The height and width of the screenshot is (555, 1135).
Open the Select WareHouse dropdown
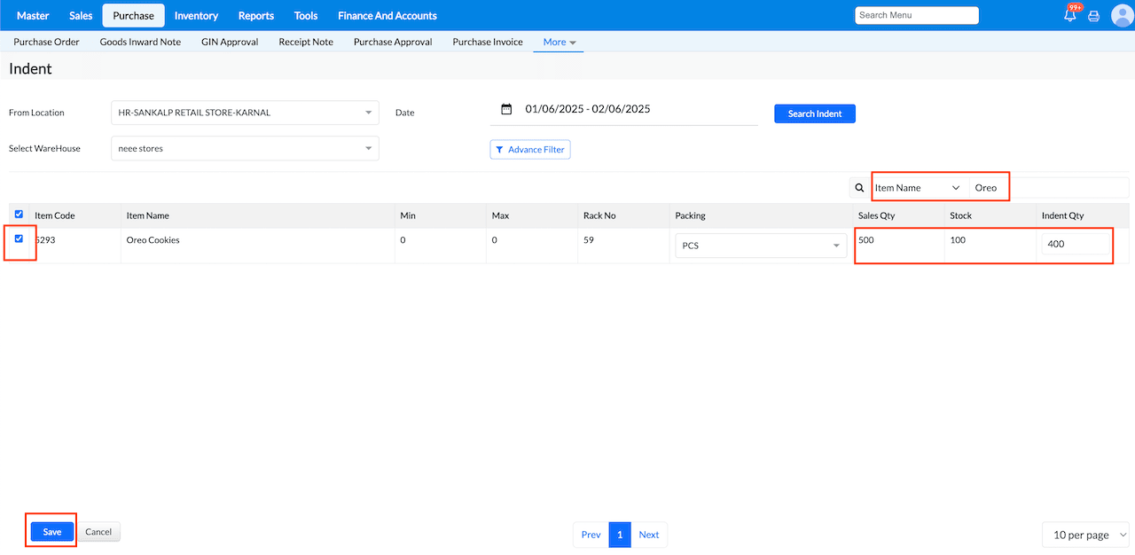click(245, 149)
